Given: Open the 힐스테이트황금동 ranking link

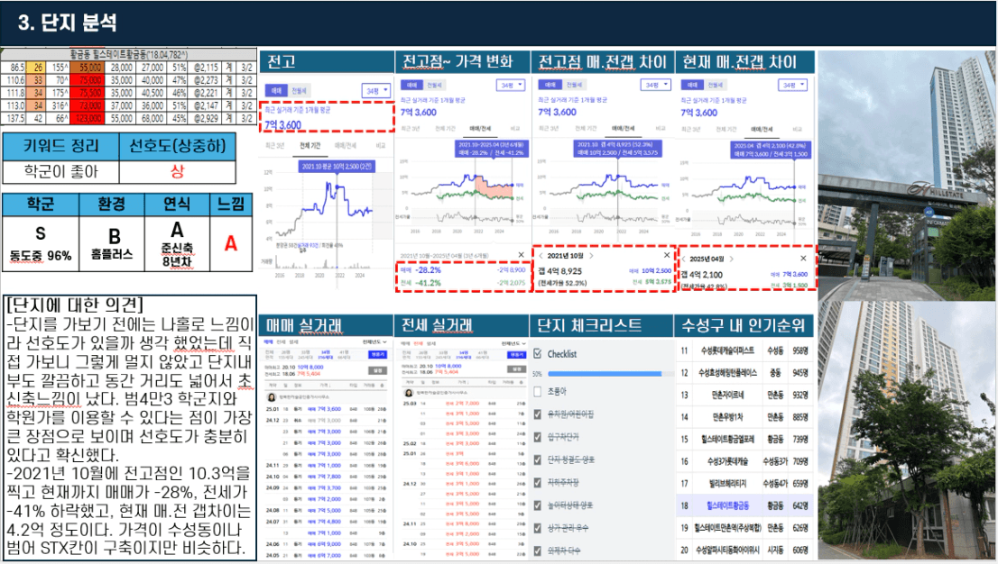Looking at the screenshot, I should [727, 505].
